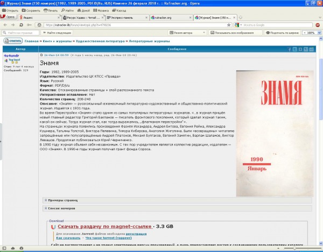Toggle the panel icon in status bar
323x252 pixels.
4,248
